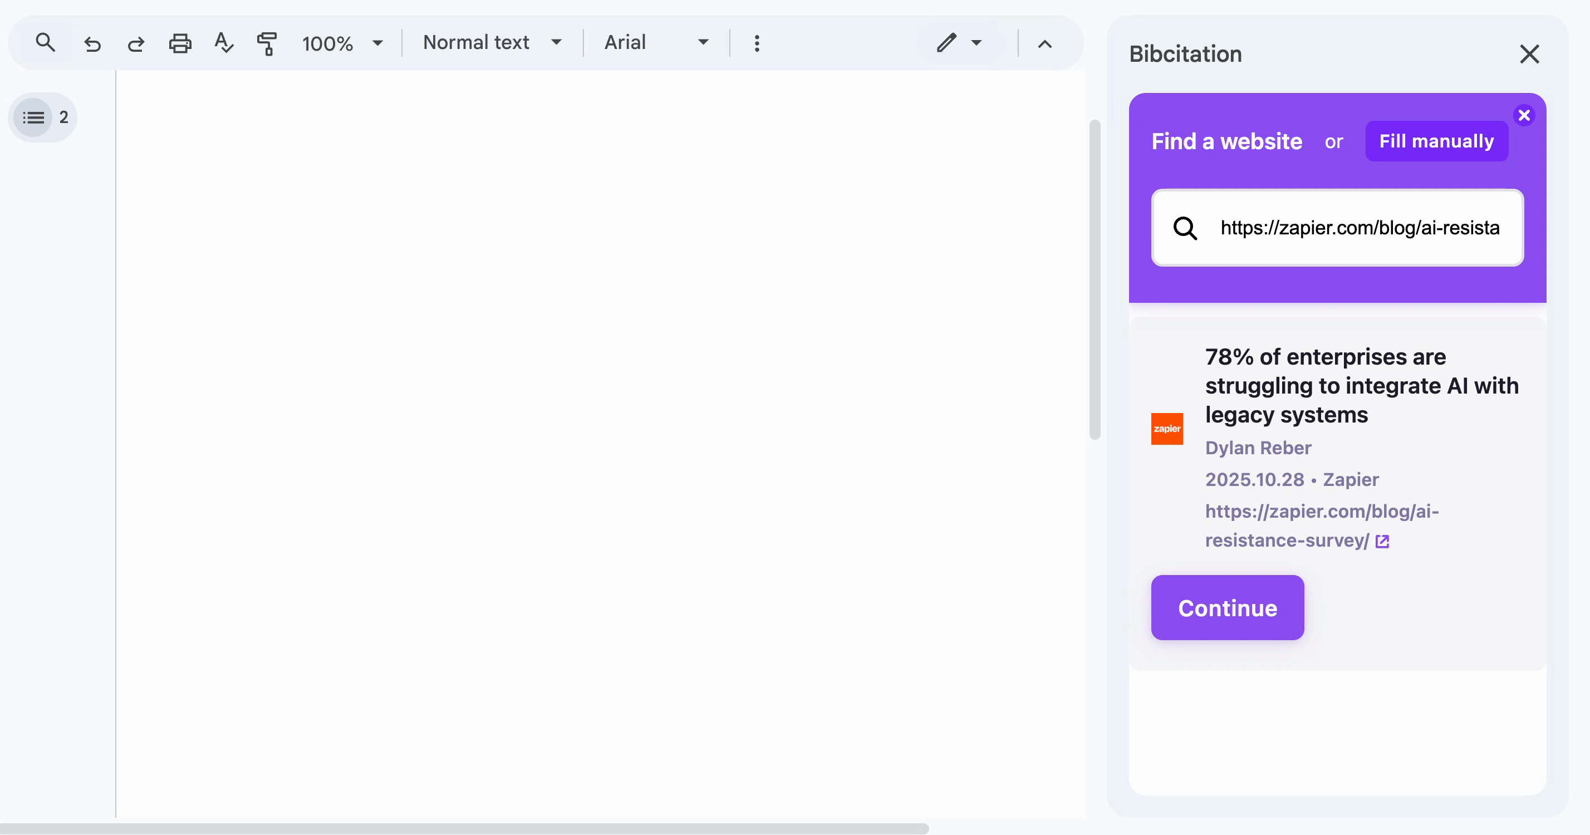Collapse the toolbar with the up chevron
Image resolution: width=1590 pixels, height=835 pixels.
1044,44
